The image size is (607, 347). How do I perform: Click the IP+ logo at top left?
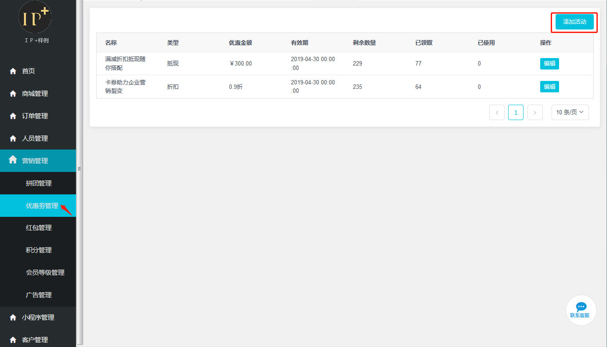(35, 18)
